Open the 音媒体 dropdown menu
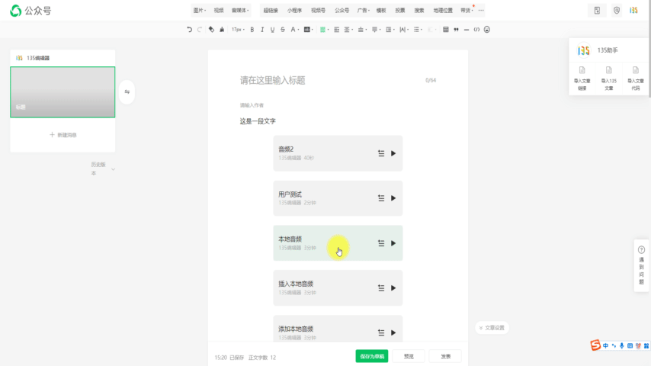 pyautogui.click(x=240, y=11)
